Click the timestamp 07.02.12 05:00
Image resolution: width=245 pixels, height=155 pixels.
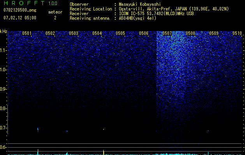pyautogui.click(x=20, y=18)
